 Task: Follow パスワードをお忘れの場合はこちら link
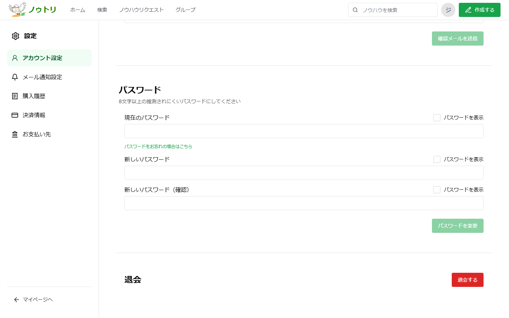click(158, 146)
